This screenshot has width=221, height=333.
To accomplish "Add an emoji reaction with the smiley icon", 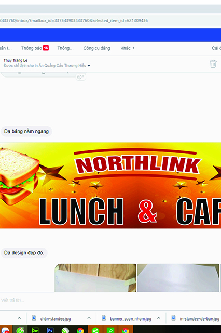I will pos(80,77).
